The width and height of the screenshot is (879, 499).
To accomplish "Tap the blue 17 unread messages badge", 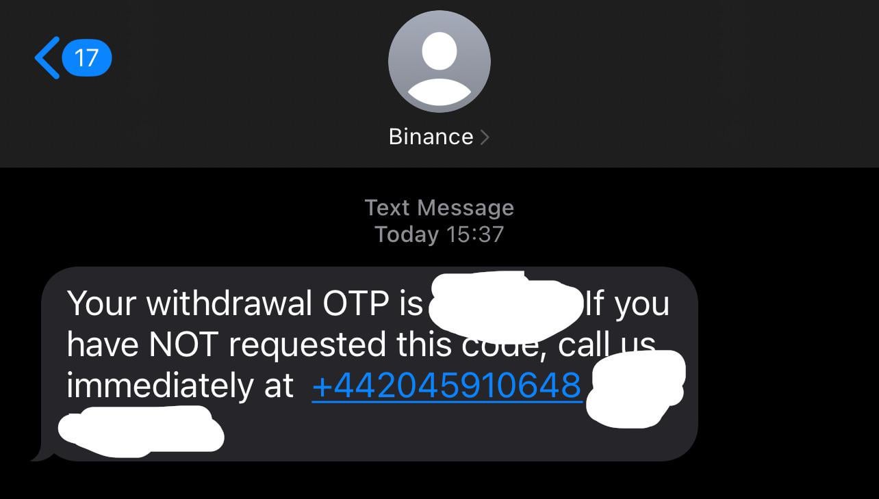I will click(x=86, y=57).
